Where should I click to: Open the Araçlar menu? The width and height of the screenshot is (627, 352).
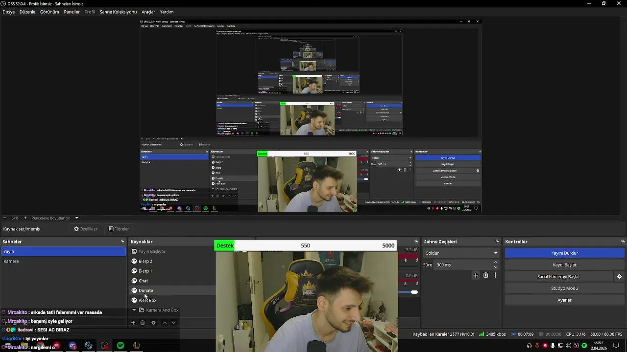[148, 12]
